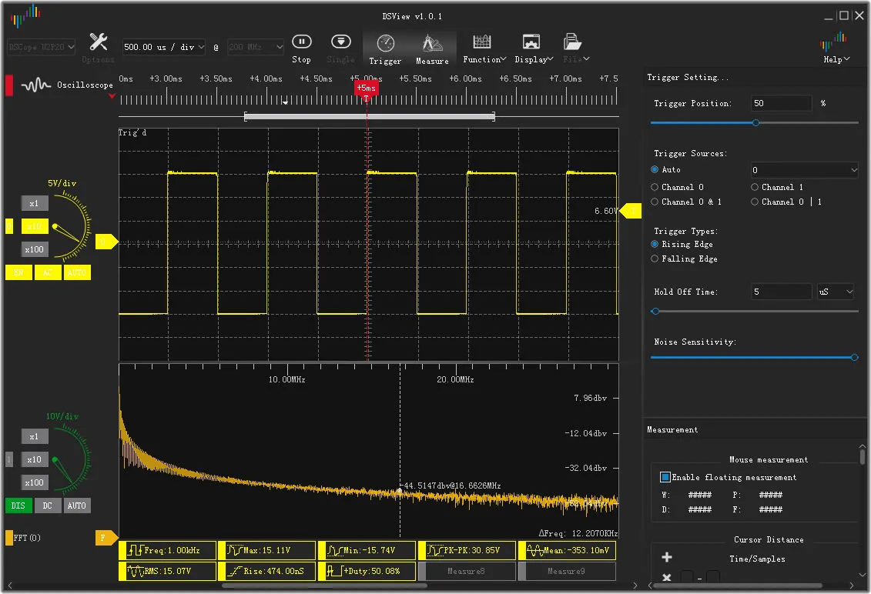
Task: Open the Help menu
Action: point(833,48)
